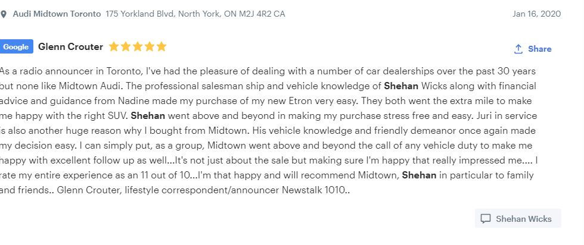
Task: Open the Audi Midtown Toronto link
Action: coord(57,14)
